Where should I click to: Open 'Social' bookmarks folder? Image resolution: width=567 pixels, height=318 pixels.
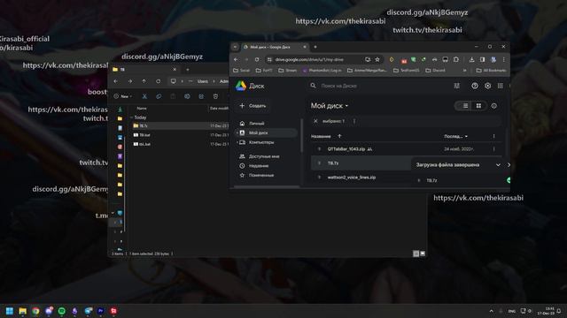242,71
